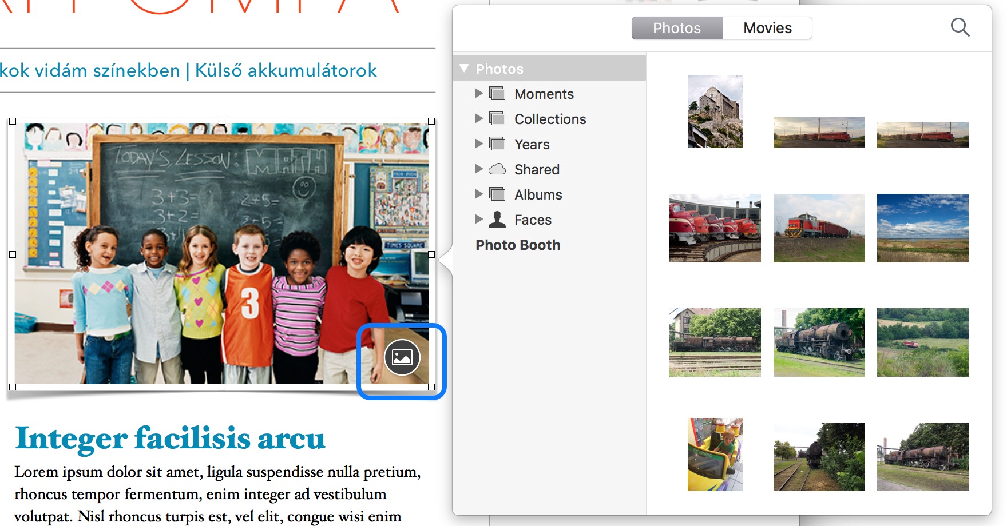Select the railway tracks with trees thumbnail
The height and width of the screenshot is (526, 1007).
[819, 457]
